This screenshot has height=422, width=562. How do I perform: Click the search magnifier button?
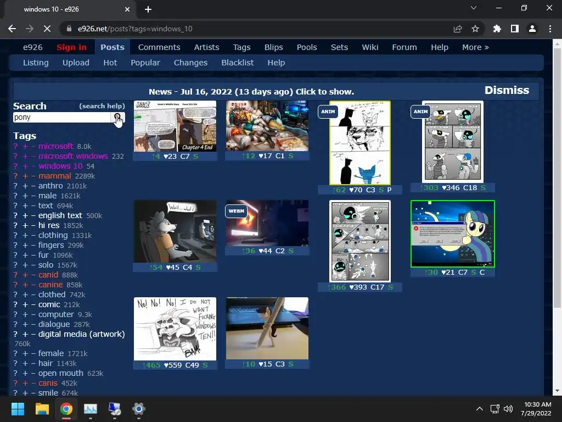(x=117, y=118)
